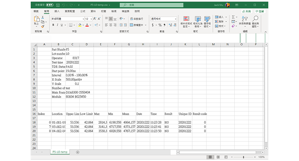Switch to the 插入 (Insert) tab
The width and height of the screenshot is (299, 161).
[x=57, y=12]
